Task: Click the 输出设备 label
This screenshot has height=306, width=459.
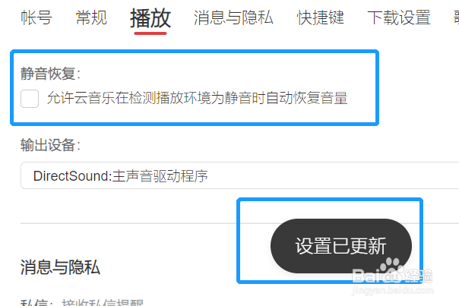Action: [x=50, y=145]
